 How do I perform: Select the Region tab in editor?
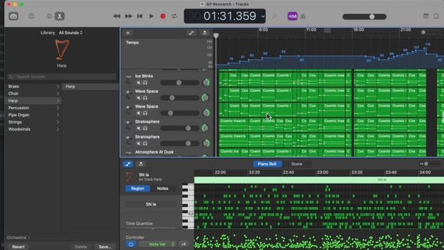pos(137,188)
